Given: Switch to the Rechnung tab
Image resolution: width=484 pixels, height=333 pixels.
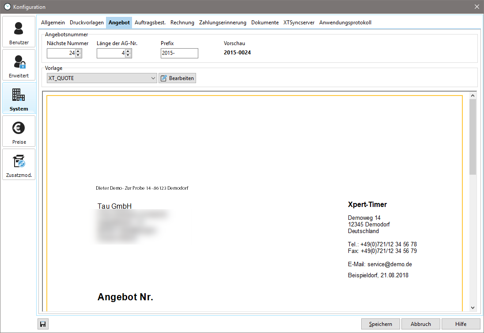Looking at the screenshot, I should click(182, 23).
